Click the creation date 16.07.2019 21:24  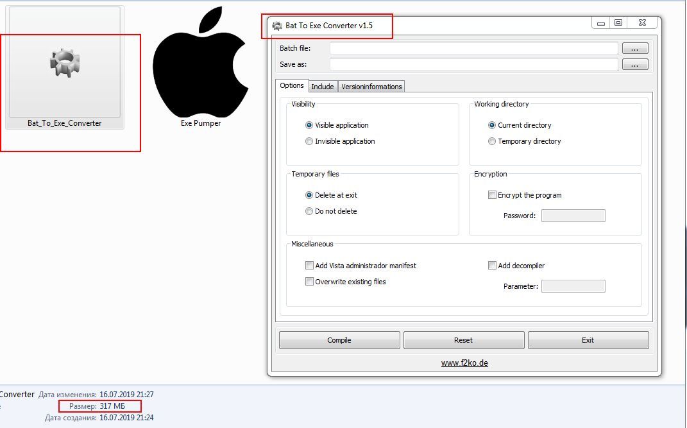click(126, 418)
